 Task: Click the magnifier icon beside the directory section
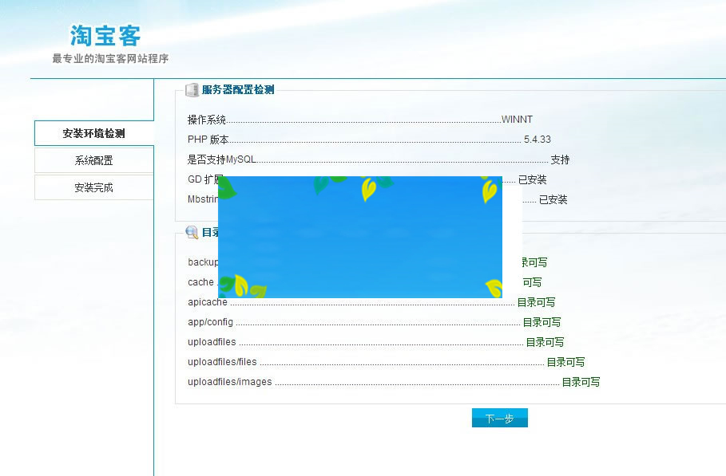[192, 232]
